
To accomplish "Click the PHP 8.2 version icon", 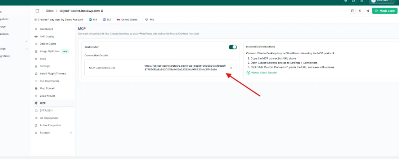I will [x=105, y=19].
